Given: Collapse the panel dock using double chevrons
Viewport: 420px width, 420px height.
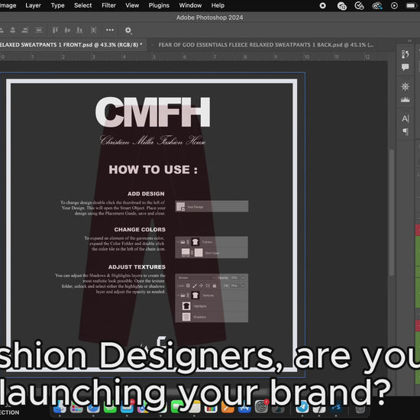Looking at the screenshot, I should [409, 40].
